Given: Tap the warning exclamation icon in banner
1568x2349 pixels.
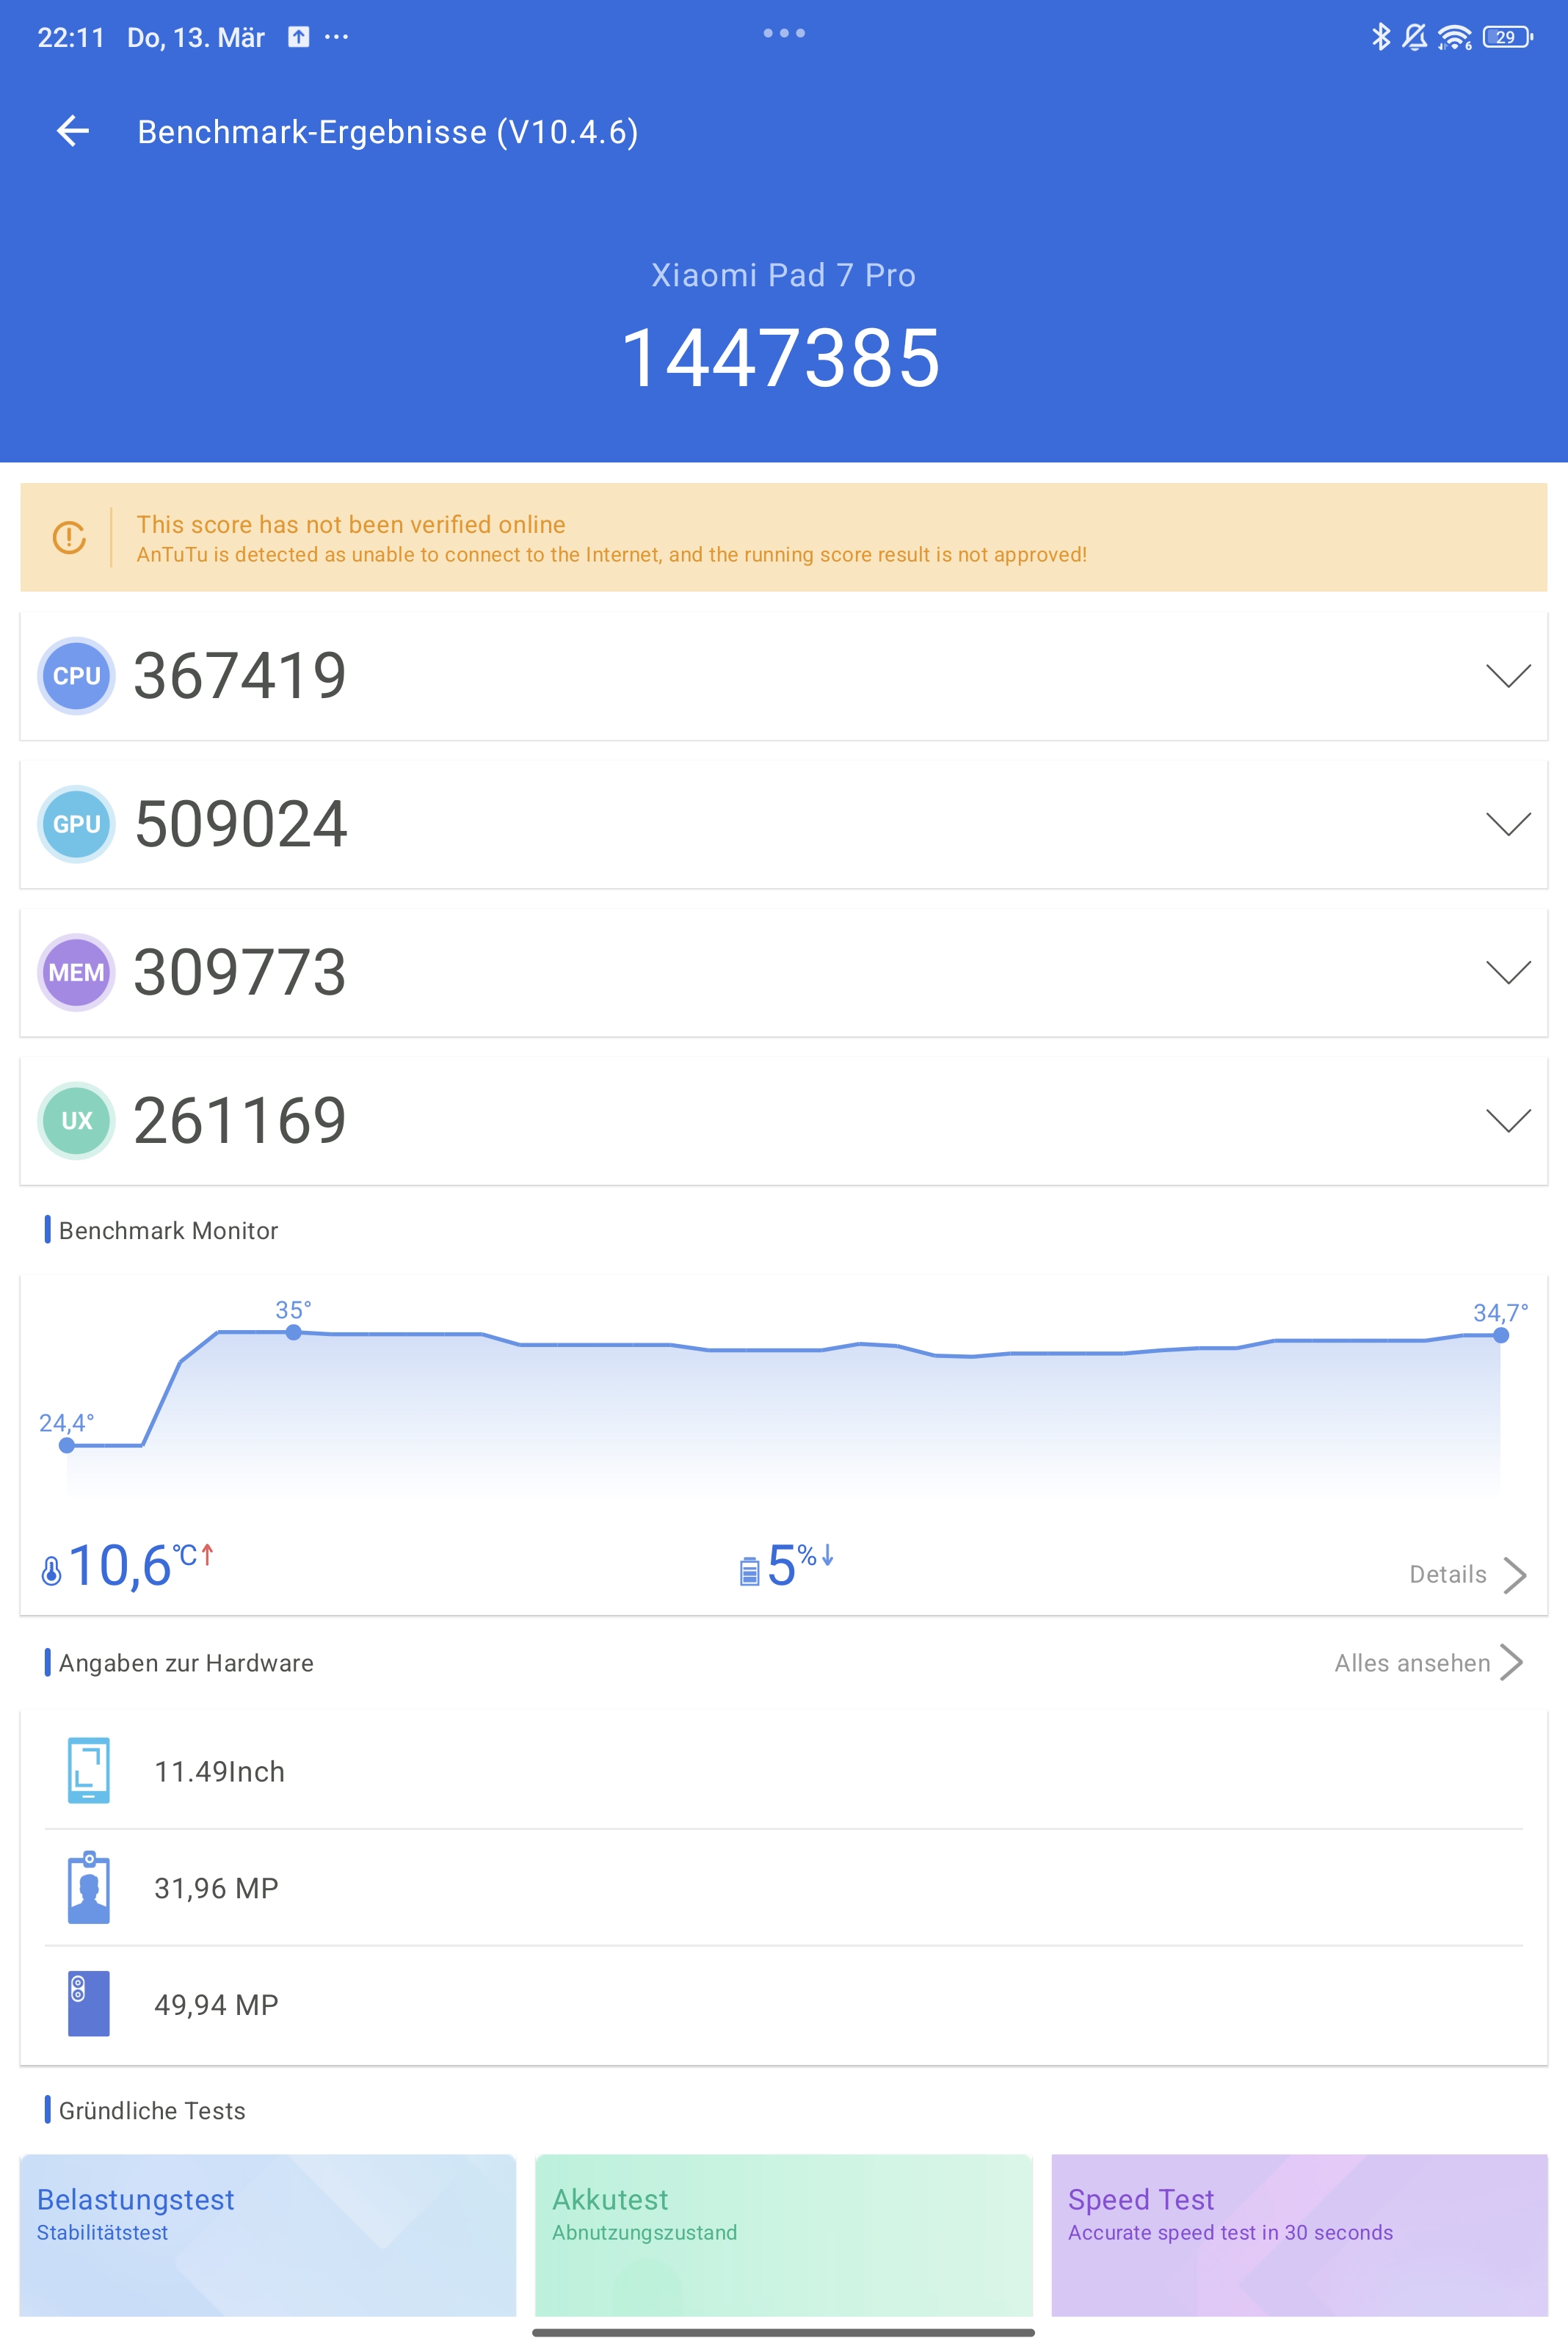Looking at the screenshot, I should [x=69, y=538].
